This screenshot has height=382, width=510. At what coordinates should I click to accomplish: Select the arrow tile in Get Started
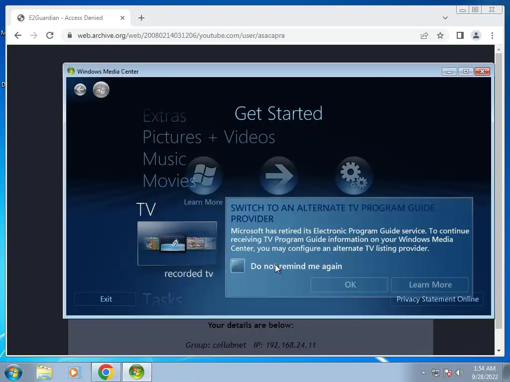click(278, 176)
